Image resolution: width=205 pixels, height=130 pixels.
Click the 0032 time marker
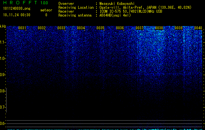tap(42, 28)
